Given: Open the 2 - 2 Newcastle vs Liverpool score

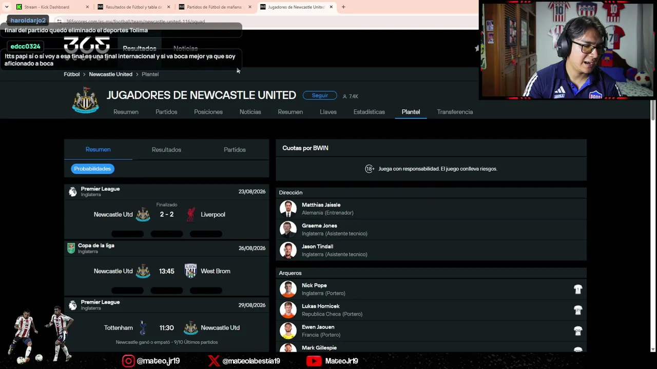Looking at the screenshot, I should click(x=167, y=214).
